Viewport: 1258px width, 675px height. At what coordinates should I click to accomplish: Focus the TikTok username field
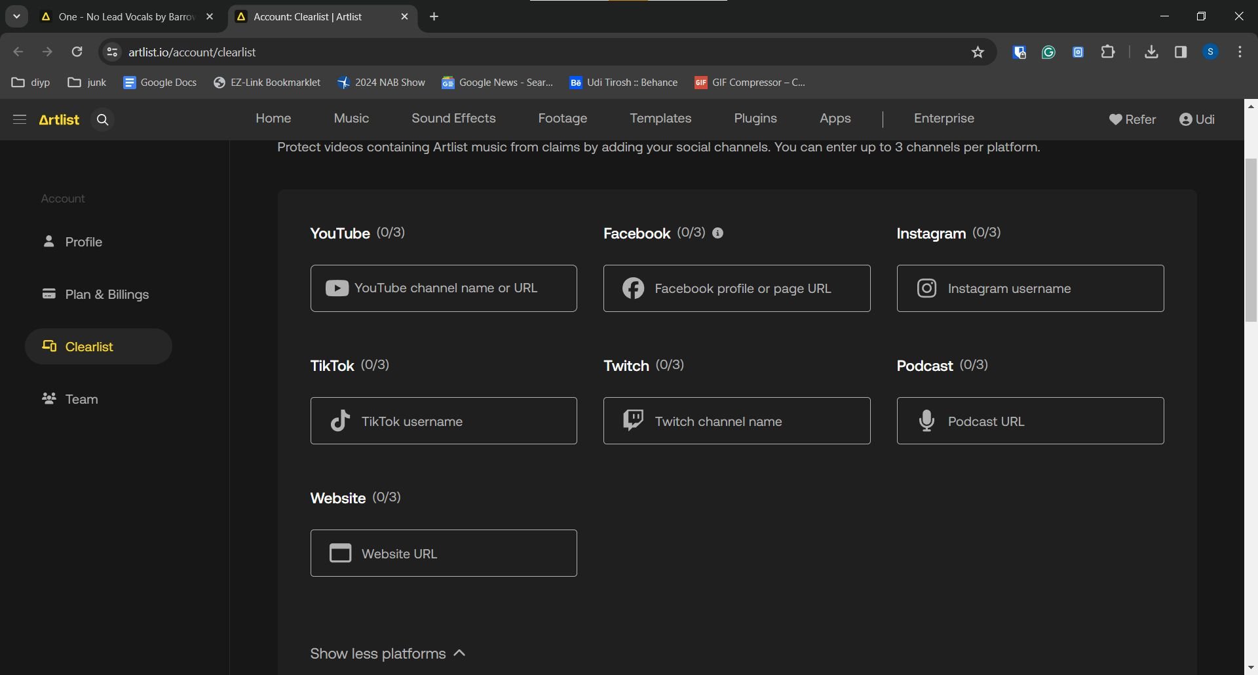[444, 421]
